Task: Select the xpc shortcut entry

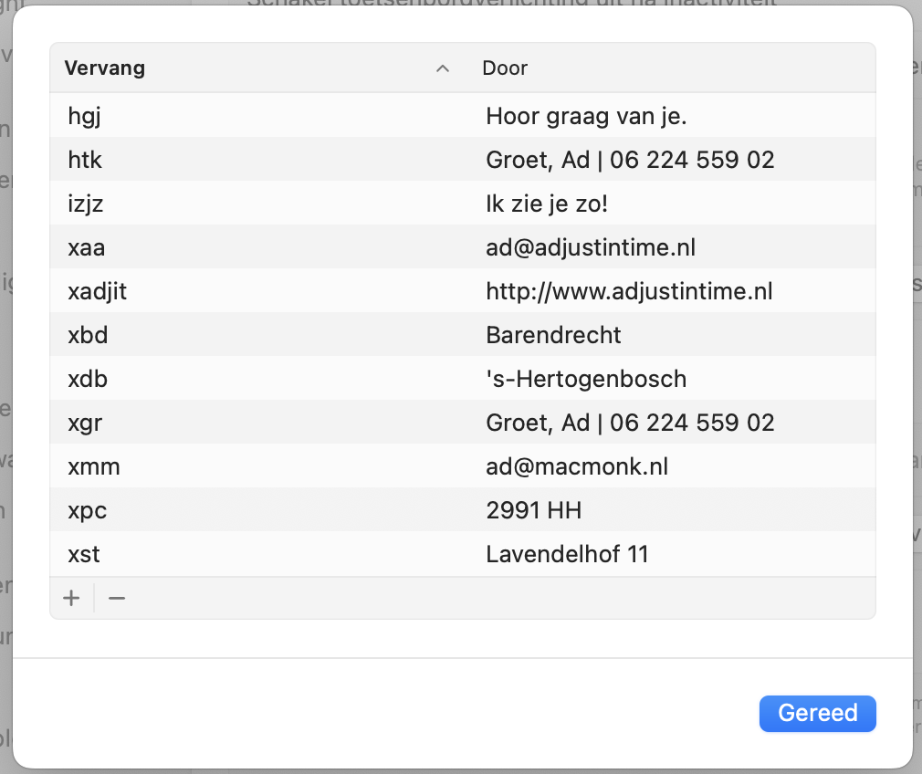Action: pyautogui.click(x=88, y=510)
